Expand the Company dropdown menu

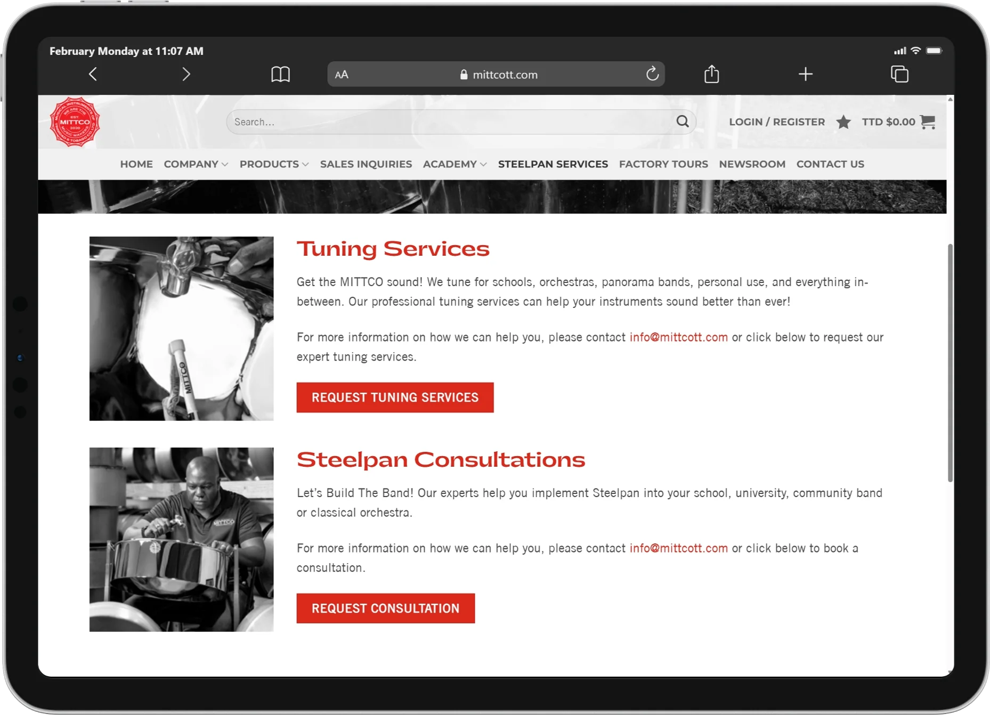click(x=196, y=164)
